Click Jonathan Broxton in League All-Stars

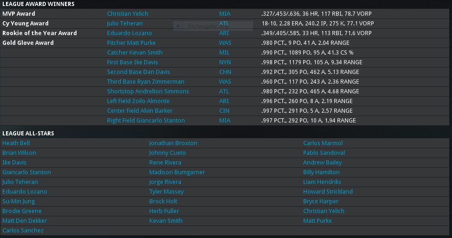coord(173,143)
